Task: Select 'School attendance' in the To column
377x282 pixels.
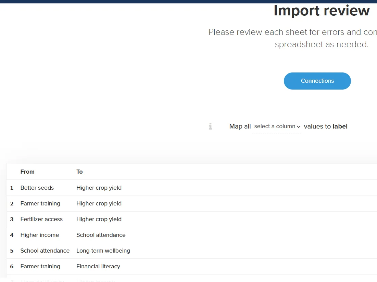Action: (x=101, y=235)
